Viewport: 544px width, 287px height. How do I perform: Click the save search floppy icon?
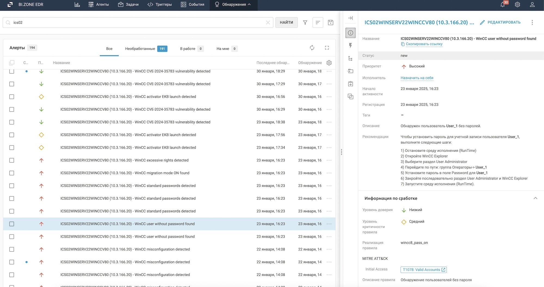330,23
